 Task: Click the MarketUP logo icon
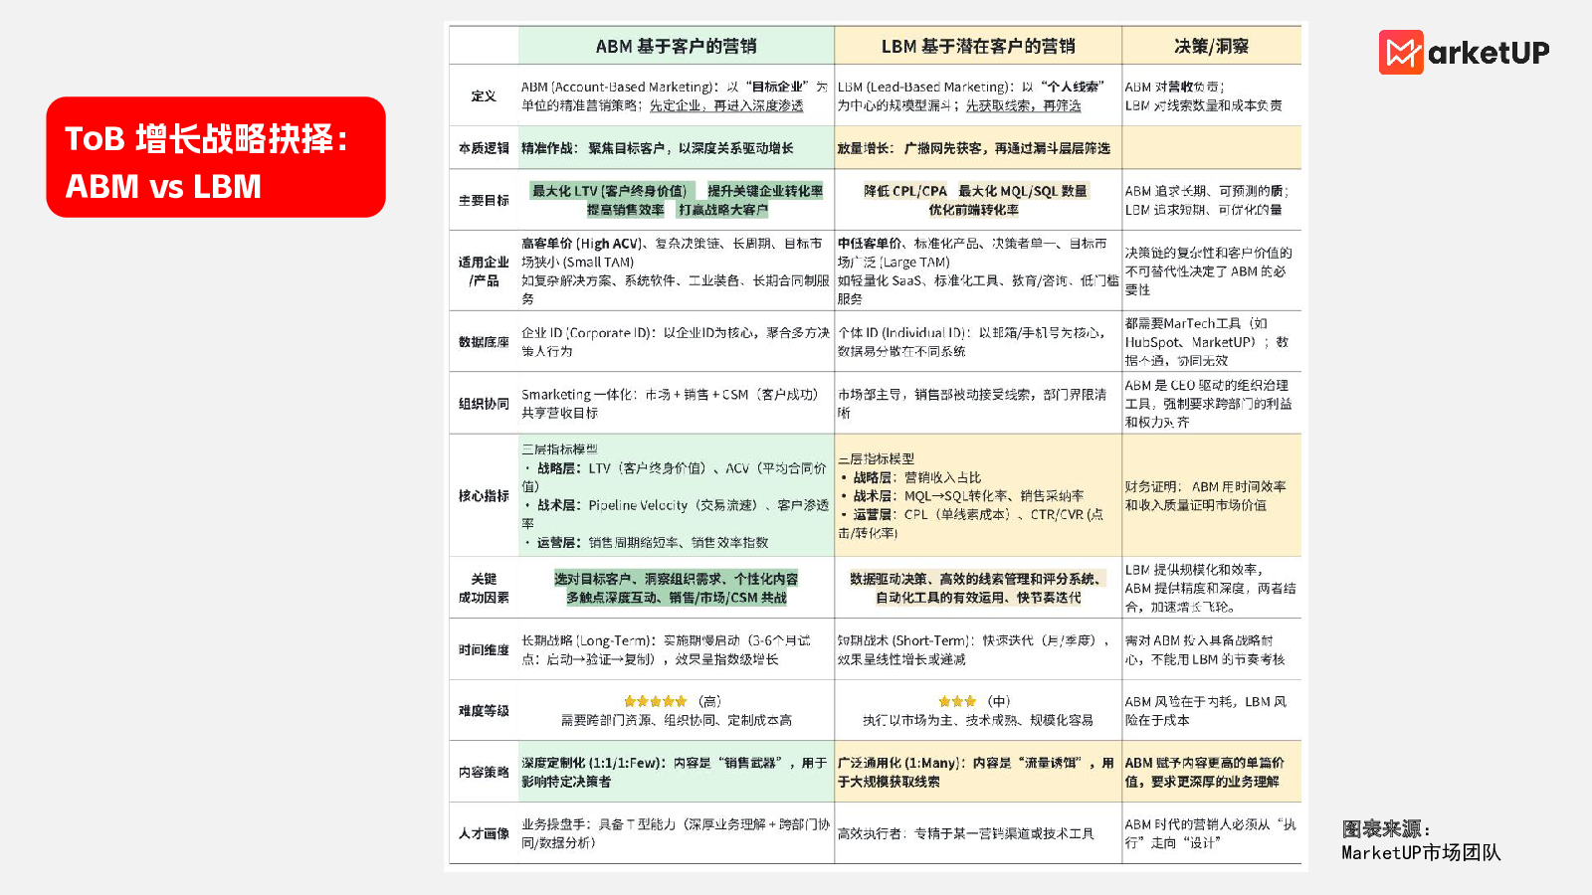click(x=1401, y=52)
